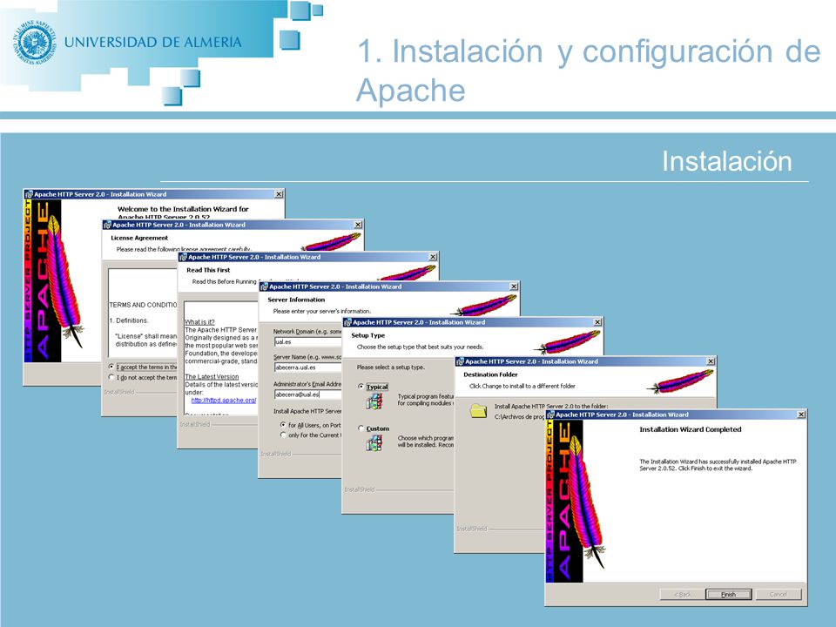Click the "TERMS AND CONDITIO" license text
Image resolution: width=836 pixels, height=627 pixels.
pyautogui.click(x=143, y=305)
